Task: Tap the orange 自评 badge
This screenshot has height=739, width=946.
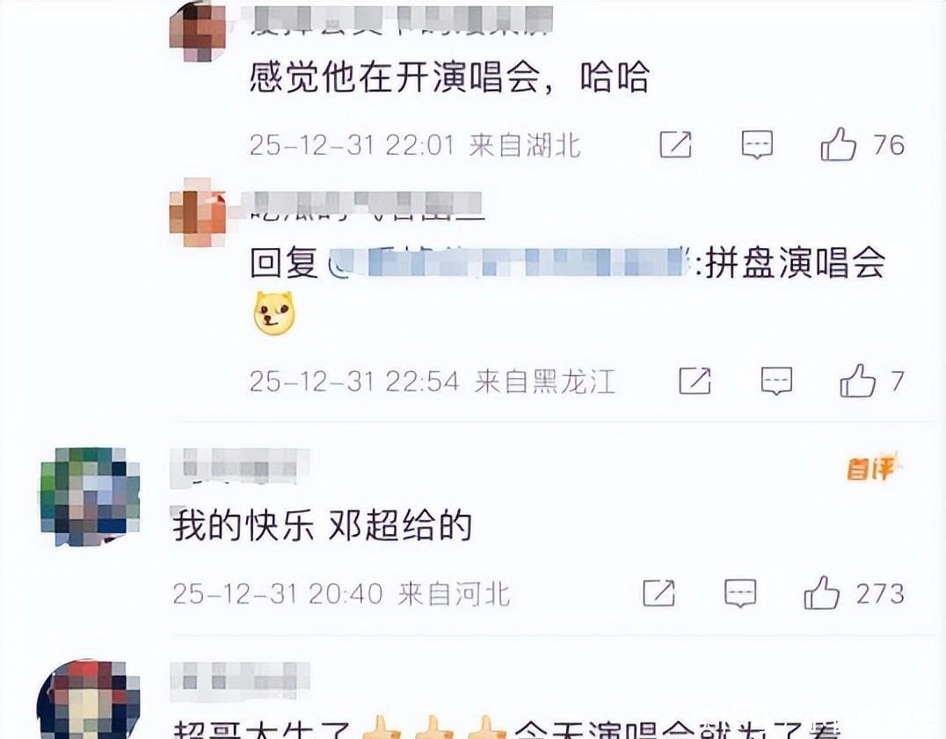Action: pyautogui.click(x=874, y=467)
